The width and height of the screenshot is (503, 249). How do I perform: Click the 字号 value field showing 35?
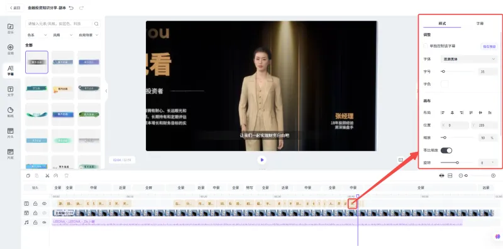click(488, 72)
